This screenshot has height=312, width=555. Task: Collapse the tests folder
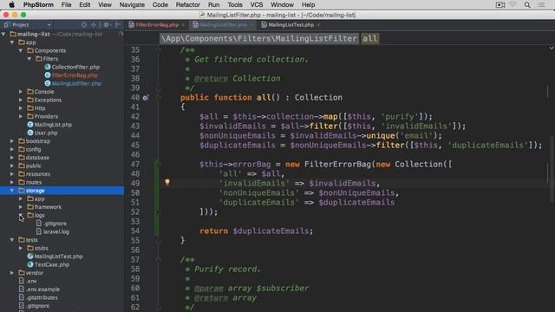pyautogui.click(x=12, y=240)
